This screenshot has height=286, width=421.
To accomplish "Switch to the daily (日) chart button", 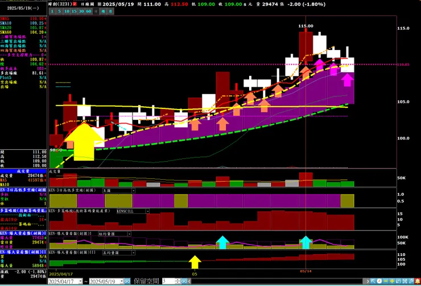I will (x=96, y=11).
